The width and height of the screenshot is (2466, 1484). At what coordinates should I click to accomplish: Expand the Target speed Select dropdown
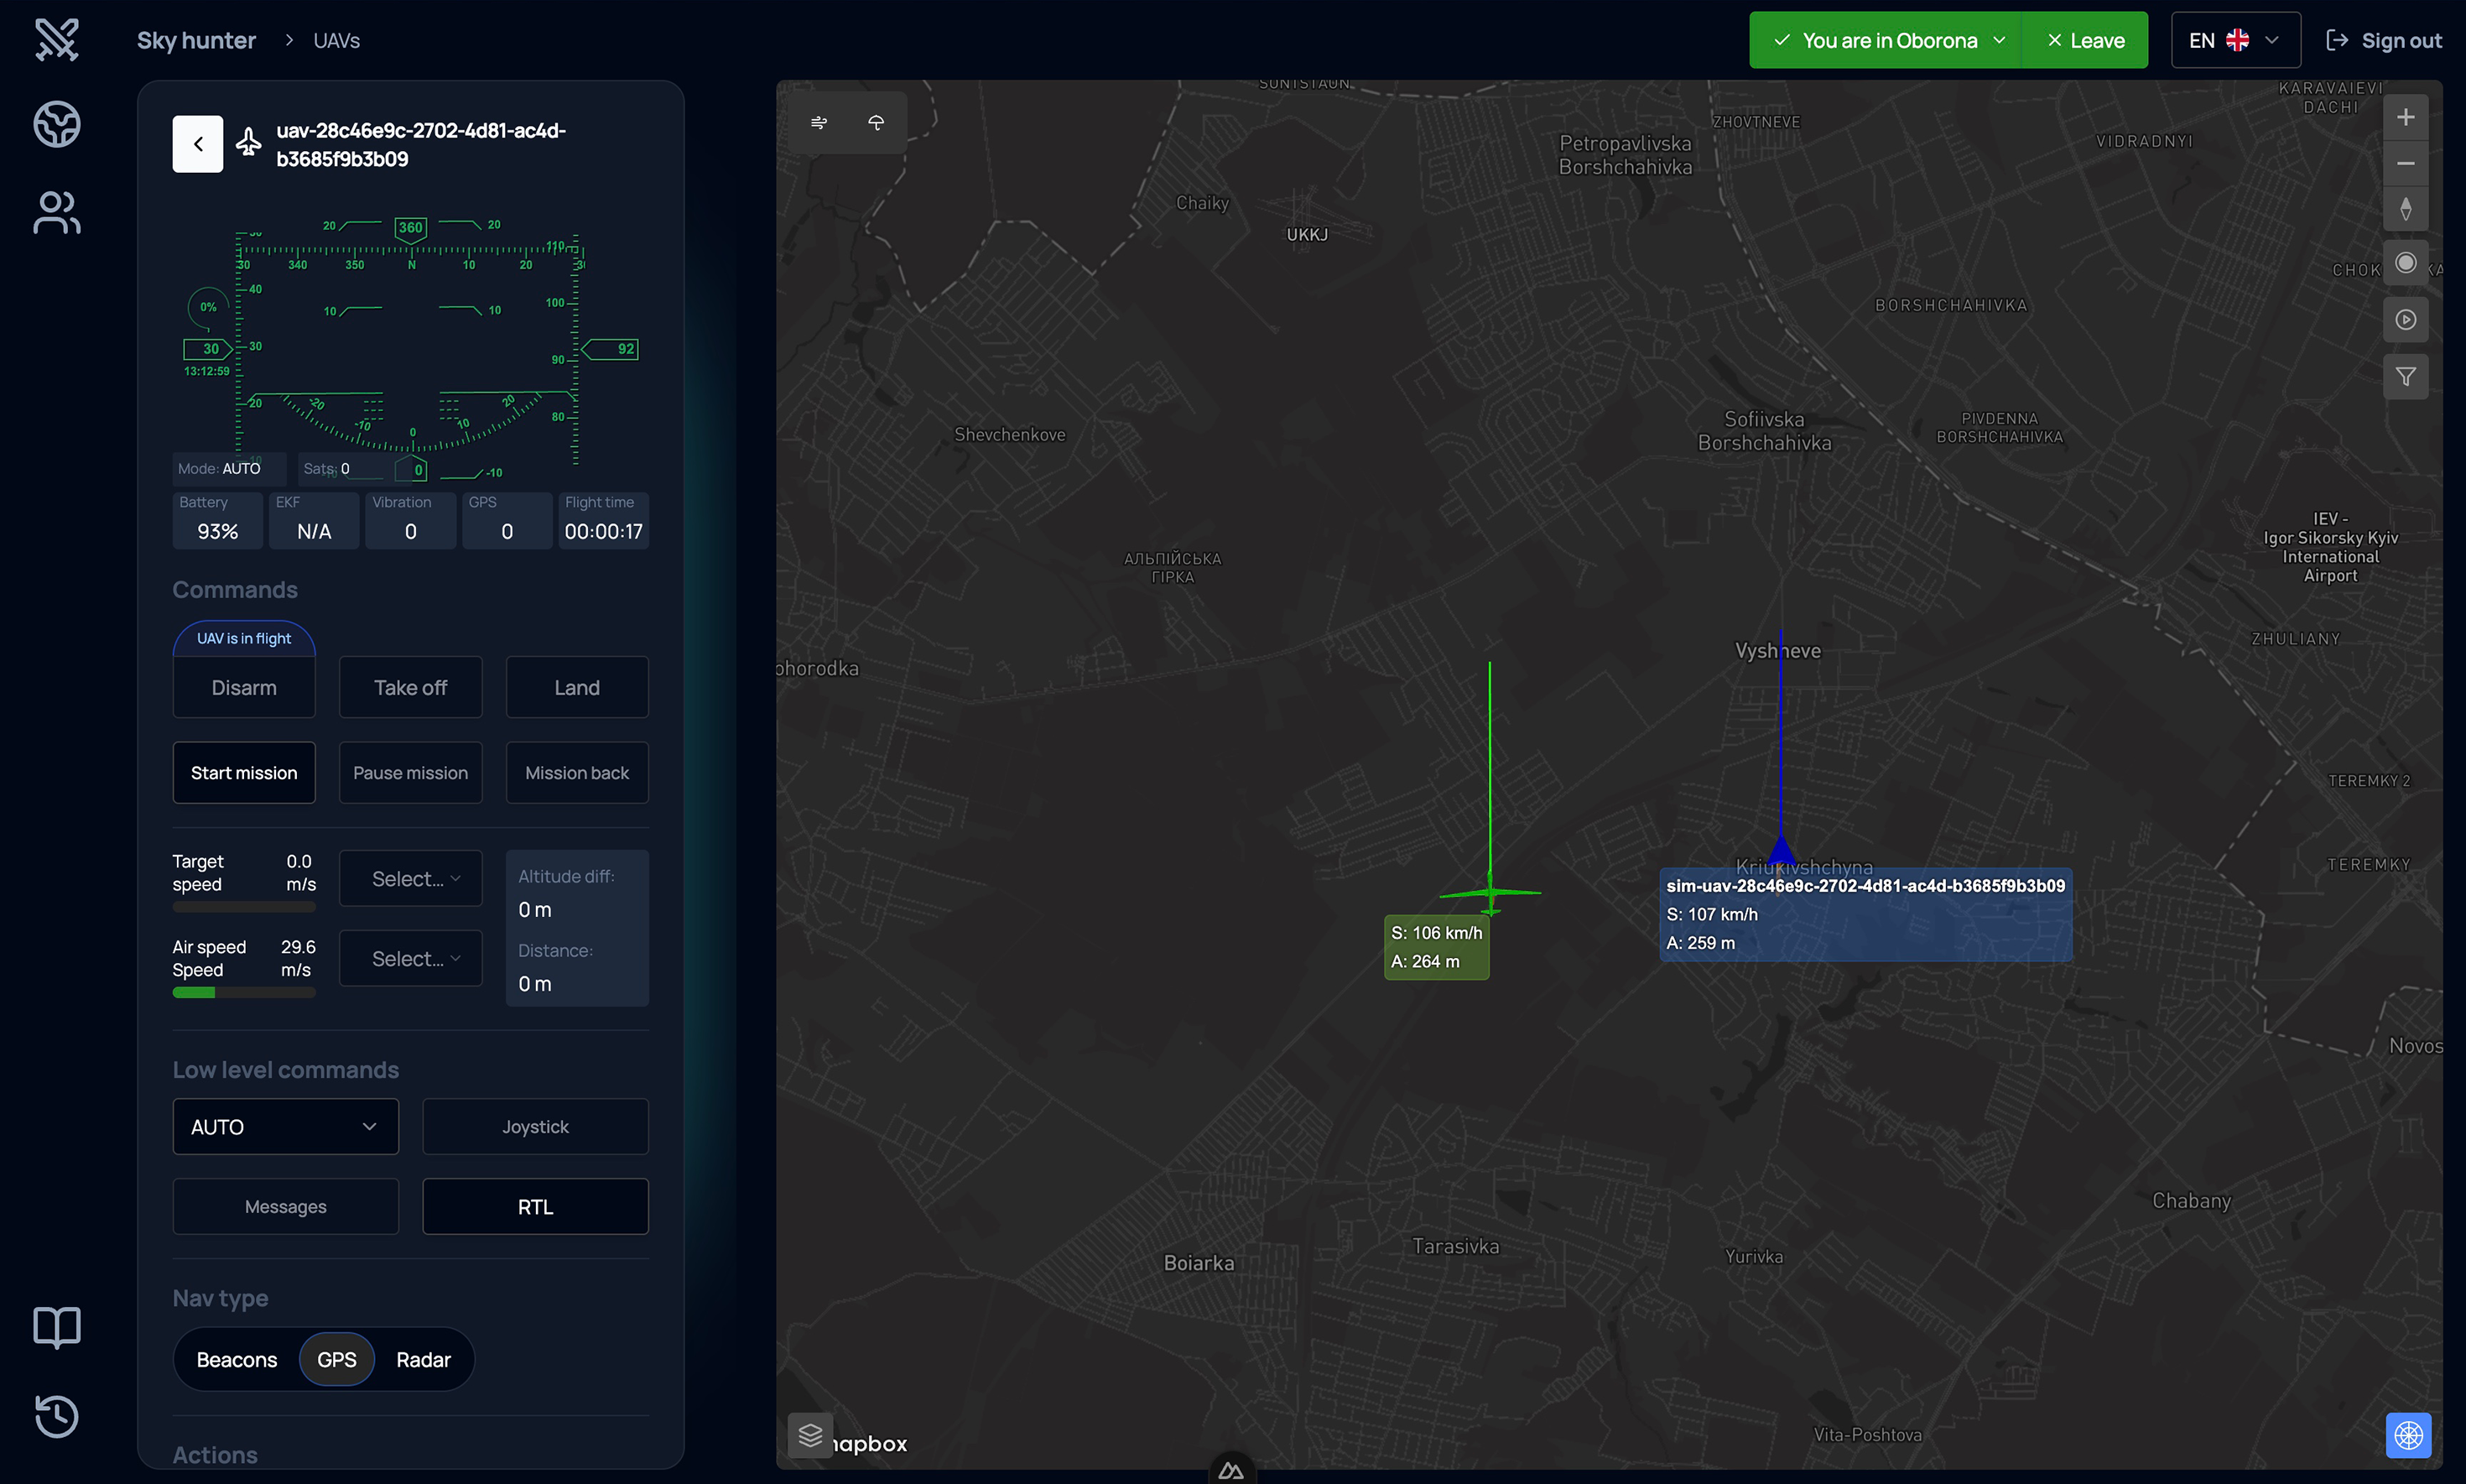pos(411,878)
